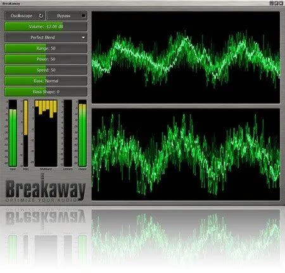This screenshot has width=285, height=273.
Task: Click the lower oscilloscope waveform display
Action: tap(186, 154)
